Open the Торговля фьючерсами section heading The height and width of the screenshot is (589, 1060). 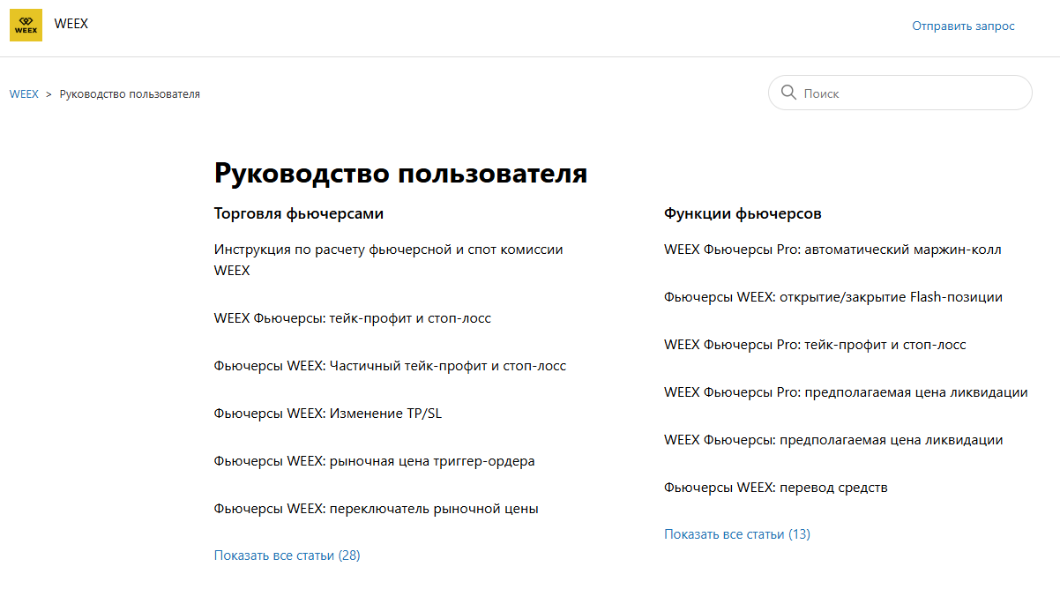pos(299,213)
